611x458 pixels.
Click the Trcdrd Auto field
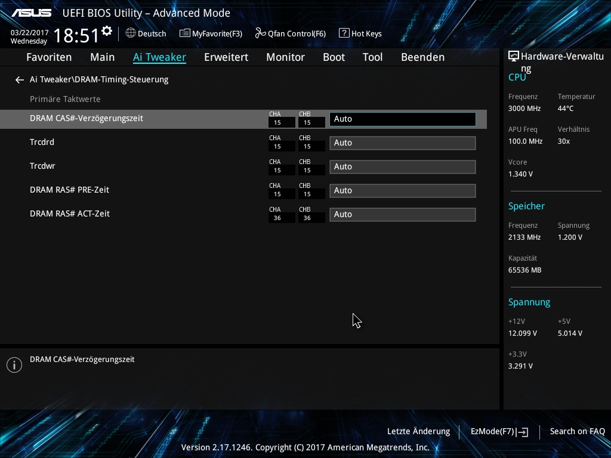coord(403,143)
